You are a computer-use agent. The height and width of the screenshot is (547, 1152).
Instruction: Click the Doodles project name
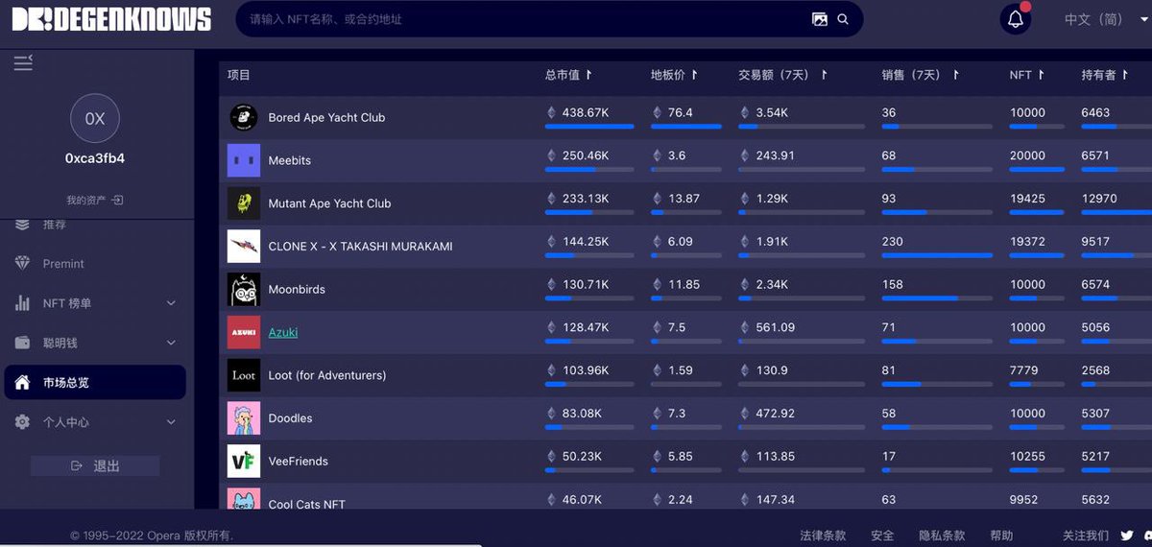point(291,418)
